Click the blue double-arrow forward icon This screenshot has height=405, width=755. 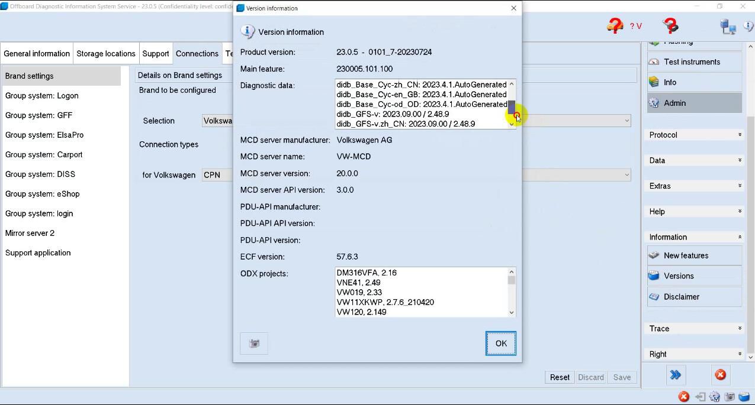(x=676, y=374)
